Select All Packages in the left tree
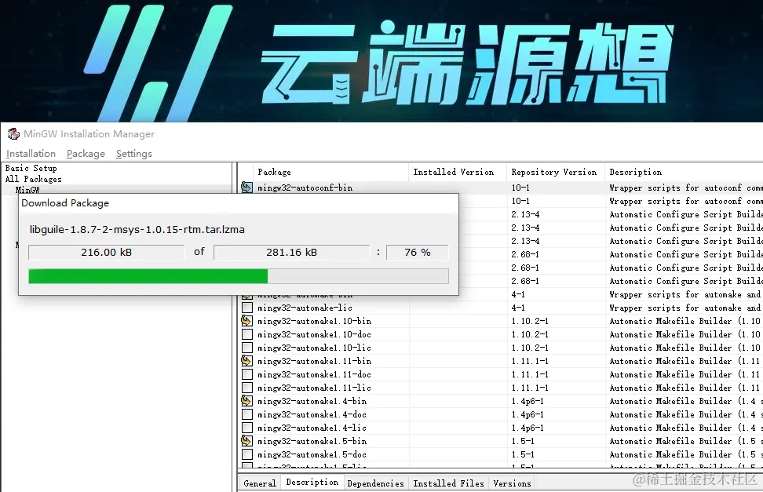 [34, 179]
